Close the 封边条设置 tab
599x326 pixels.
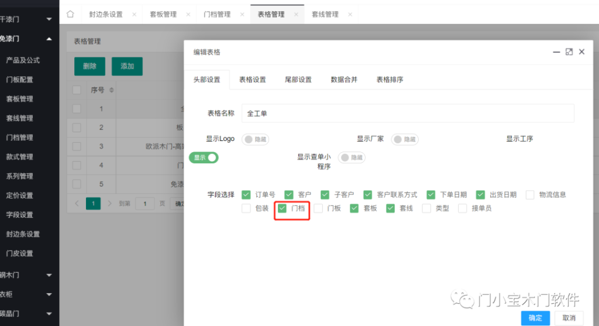[134, 15]
